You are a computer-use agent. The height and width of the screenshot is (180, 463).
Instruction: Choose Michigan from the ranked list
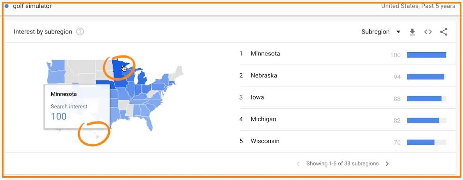click(x=263, y=119)
